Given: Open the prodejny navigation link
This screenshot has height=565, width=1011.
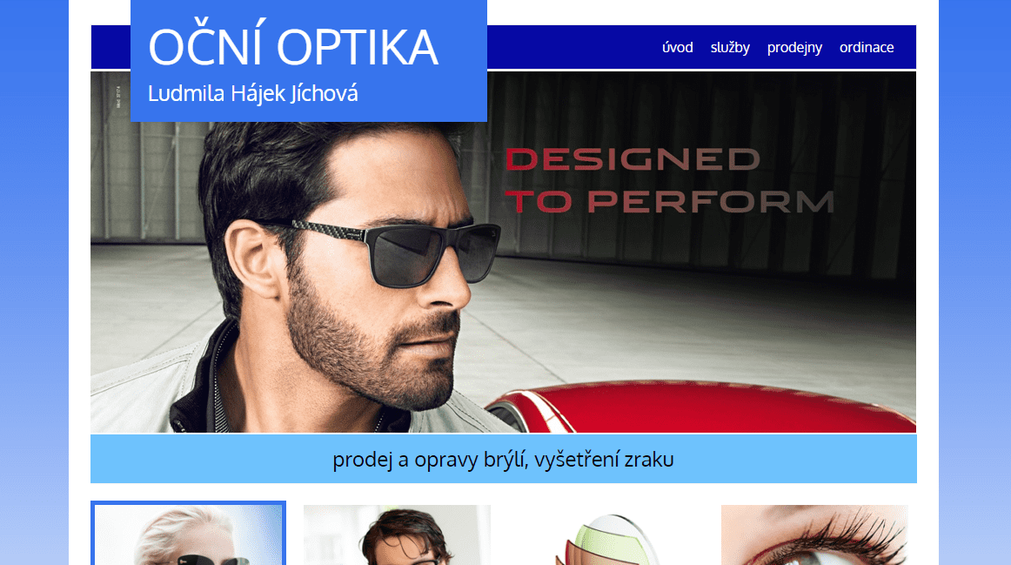Looking at the screenshot, I should [x=794, y=47].
